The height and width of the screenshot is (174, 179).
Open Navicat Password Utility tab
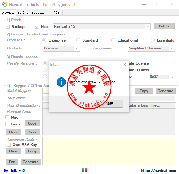click(x=39, y=13)
